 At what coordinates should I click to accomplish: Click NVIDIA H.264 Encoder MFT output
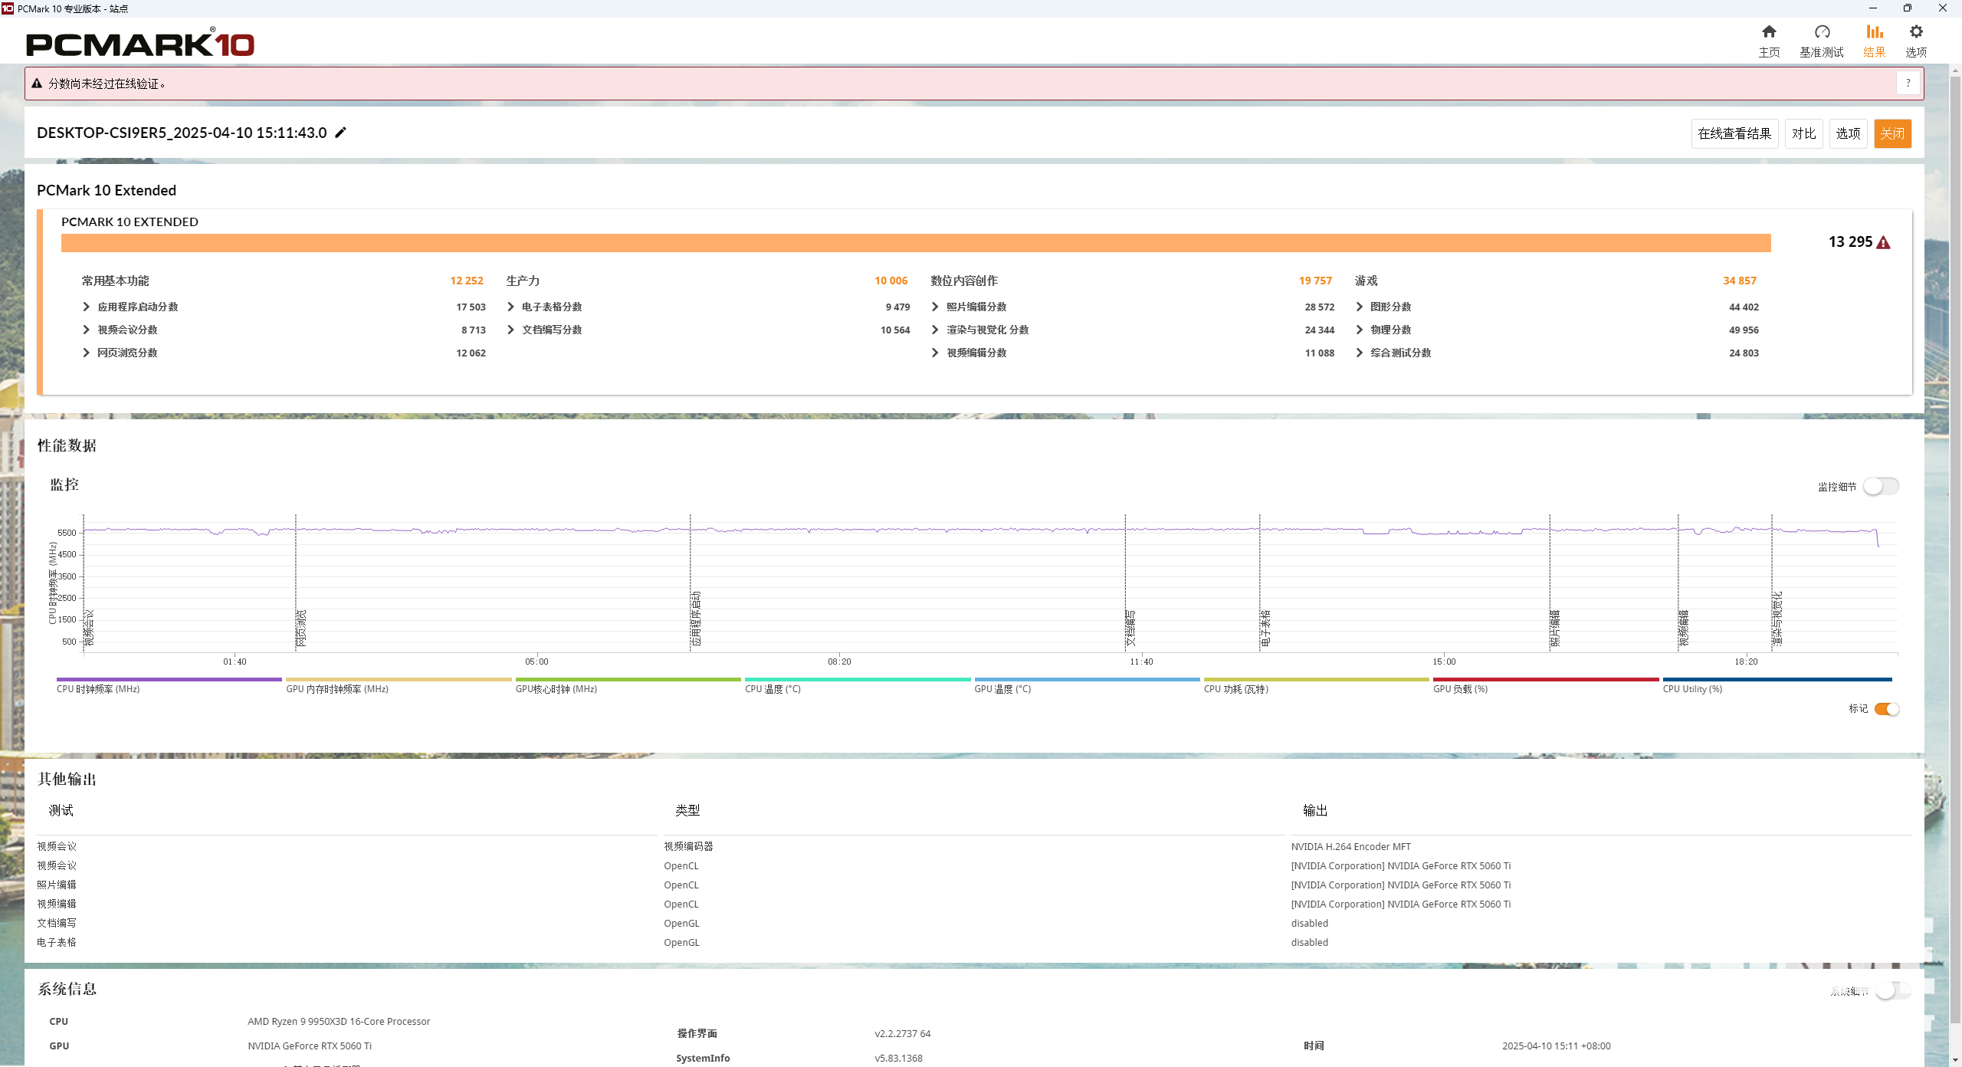point(1351,846)
